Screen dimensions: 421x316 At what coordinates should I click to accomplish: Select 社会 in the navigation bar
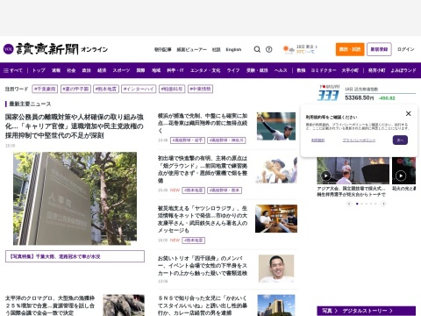tap(71, 70)
